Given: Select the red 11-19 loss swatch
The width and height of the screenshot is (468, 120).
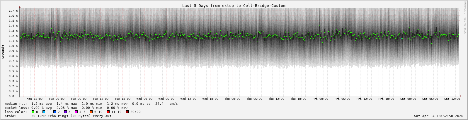Looking at the screenshot, I should coord(108,112).
